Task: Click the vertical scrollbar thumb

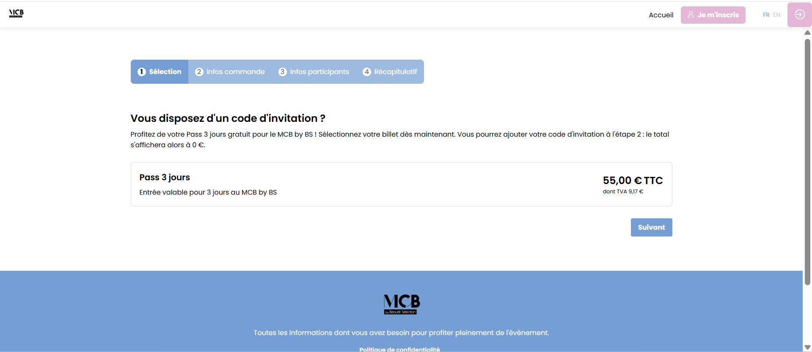Action: pyautogui.click(x=807, y=162)
